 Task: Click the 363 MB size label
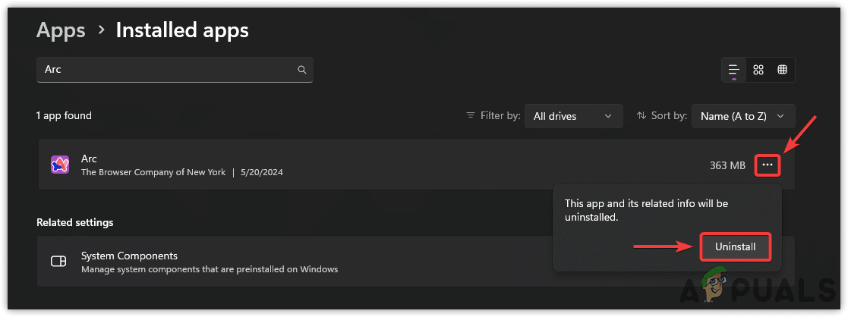click(727, 165)
